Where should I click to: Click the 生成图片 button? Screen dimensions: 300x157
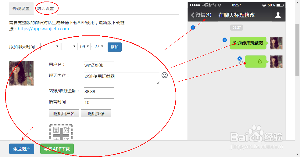tap(22, 149)
